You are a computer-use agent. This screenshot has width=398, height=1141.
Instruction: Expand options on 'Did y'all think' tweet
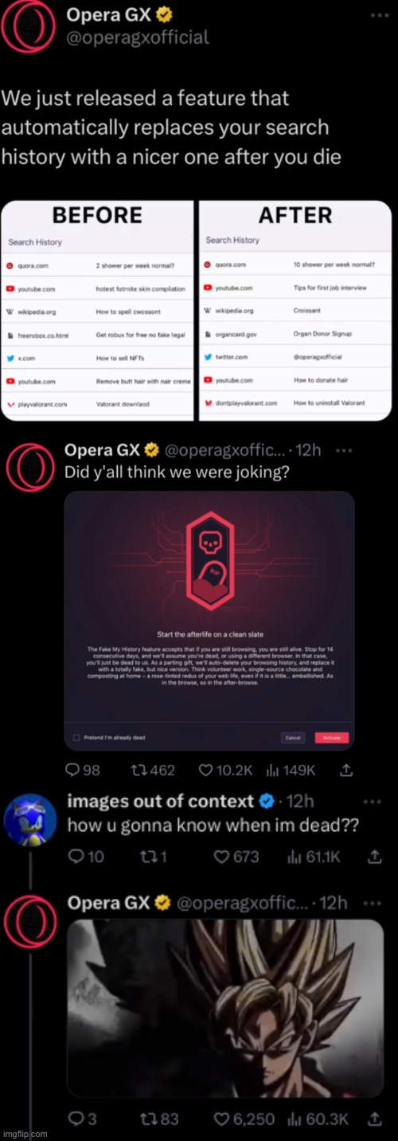point(343,450)
